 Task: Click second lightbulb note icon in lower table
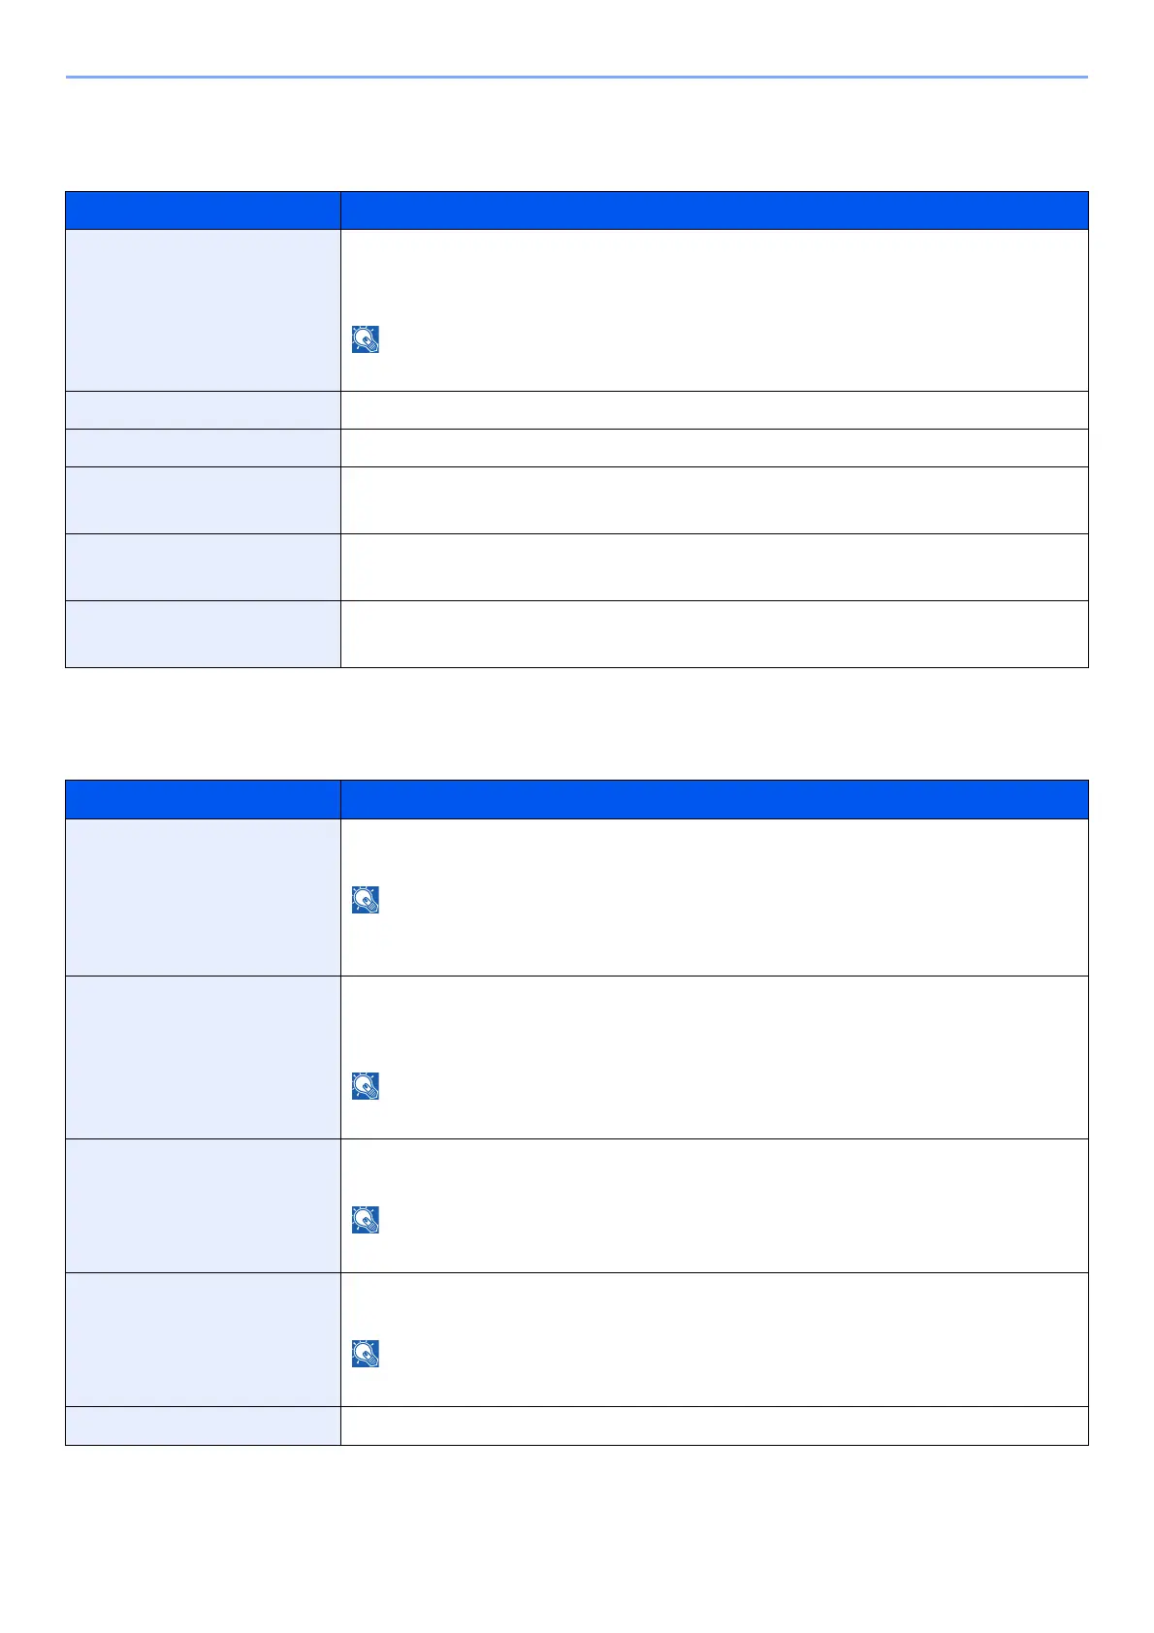(x=366, y=1086)
